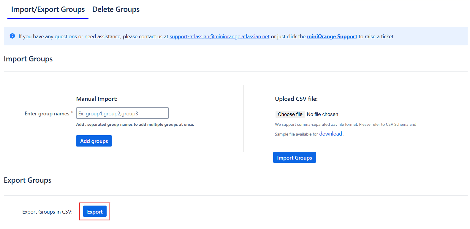Click the Export Groups section heading

28,180
